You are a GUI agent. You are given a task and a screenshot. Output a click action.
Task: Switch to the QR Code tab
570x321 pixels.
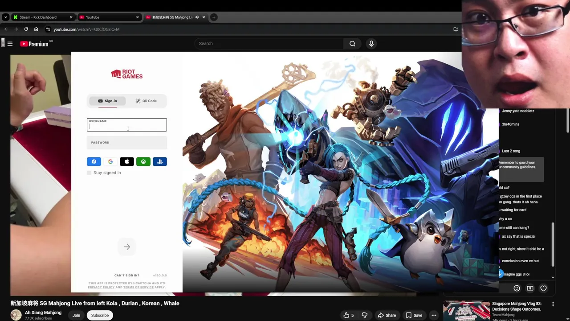[146, 101]
